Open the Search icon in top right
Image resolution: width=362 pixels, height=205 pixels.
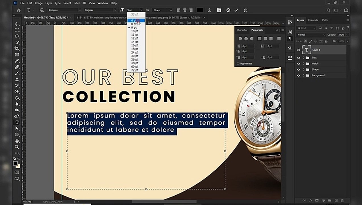click(x=328, y=10)
